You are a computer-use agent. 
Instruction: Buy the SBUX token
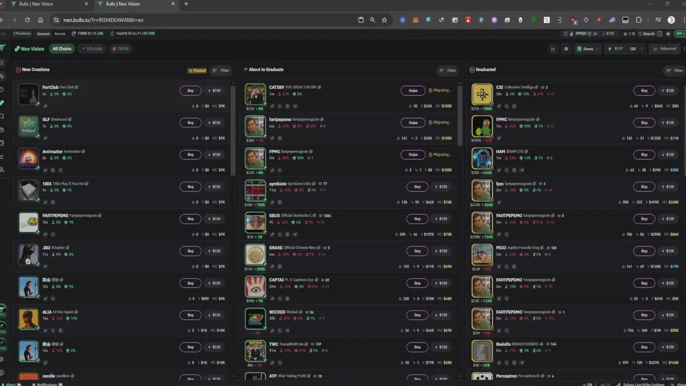[x=417, y=219]
